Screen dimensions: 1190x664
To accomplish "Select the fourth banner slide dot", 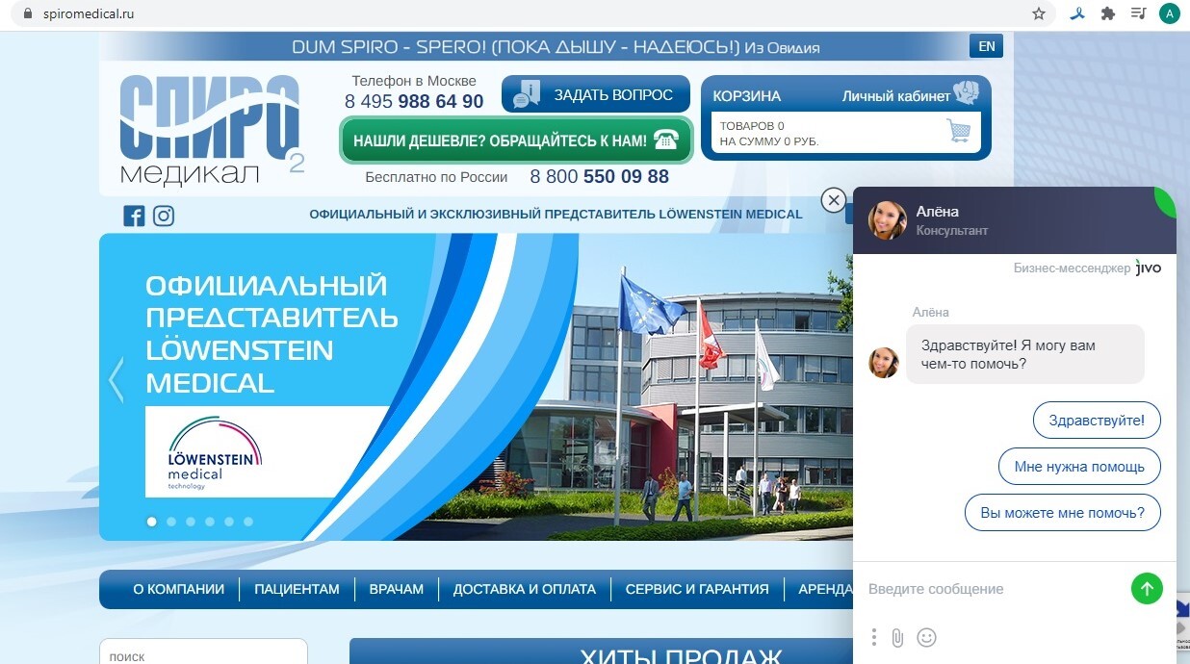I will pyautogui.click(x=209, y=522).
